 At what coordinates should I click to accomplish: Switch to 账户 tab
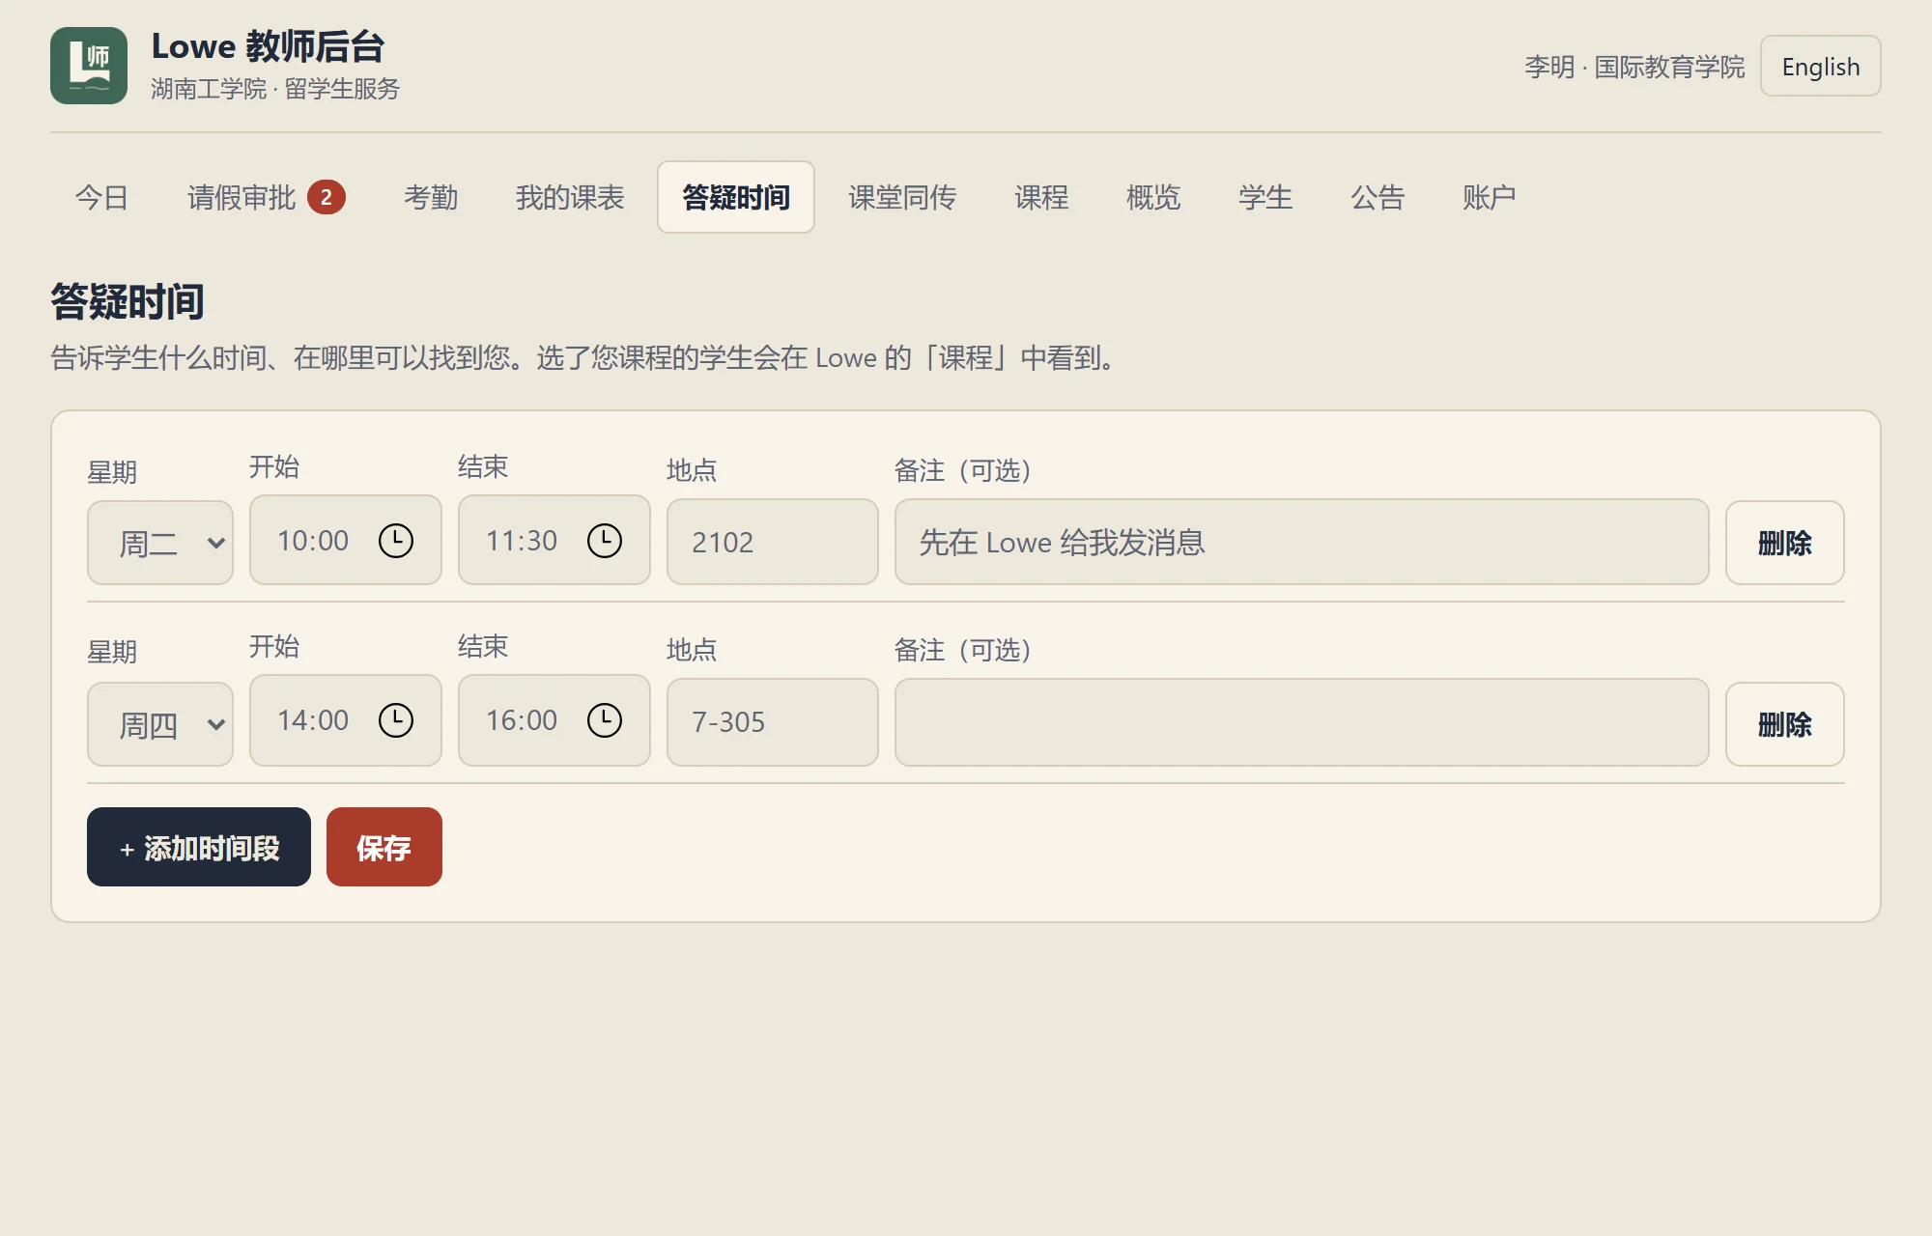tap(1490, 197)
